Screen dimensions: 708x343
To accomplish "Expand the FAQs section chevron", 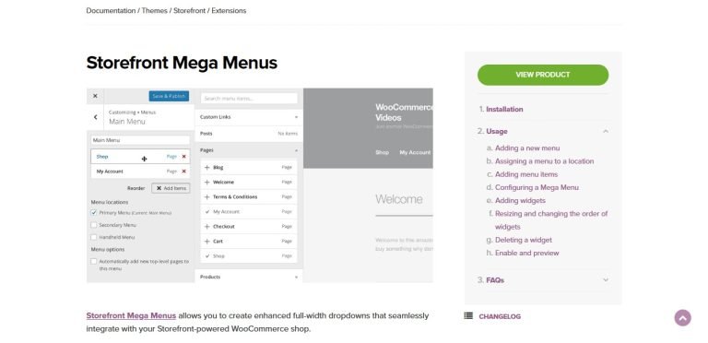I will [x=606, y=279].
